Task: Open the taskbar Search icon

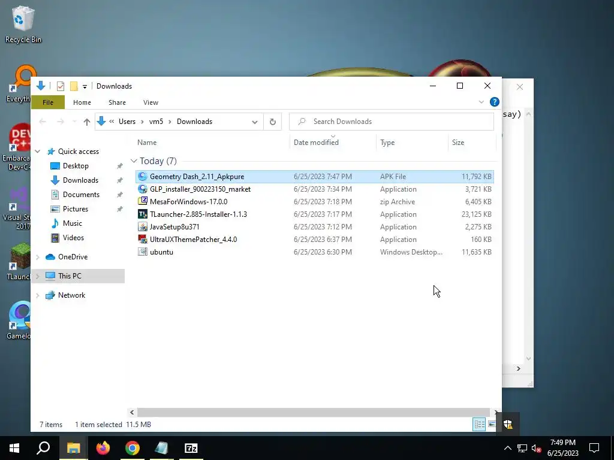Action: pyautogui.click(x=43, y=448)
